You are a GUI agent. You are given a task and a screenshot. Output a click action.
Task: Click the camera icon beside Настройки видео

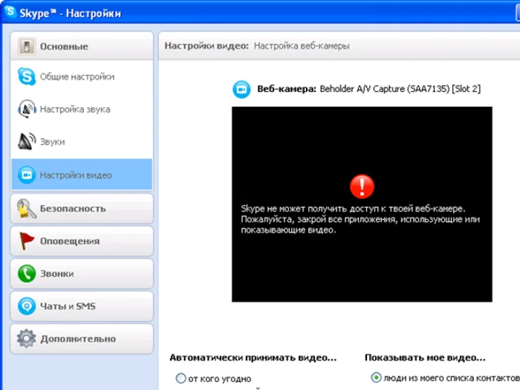[26, 175]
